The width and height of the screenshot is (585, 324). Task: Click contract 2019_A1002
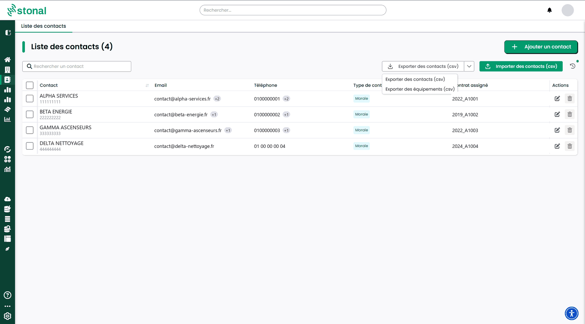[465, 114]
